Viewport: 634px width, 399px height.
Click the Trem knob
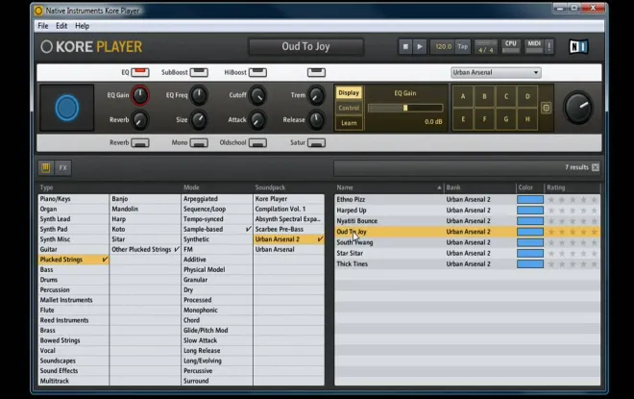[316, 95]
